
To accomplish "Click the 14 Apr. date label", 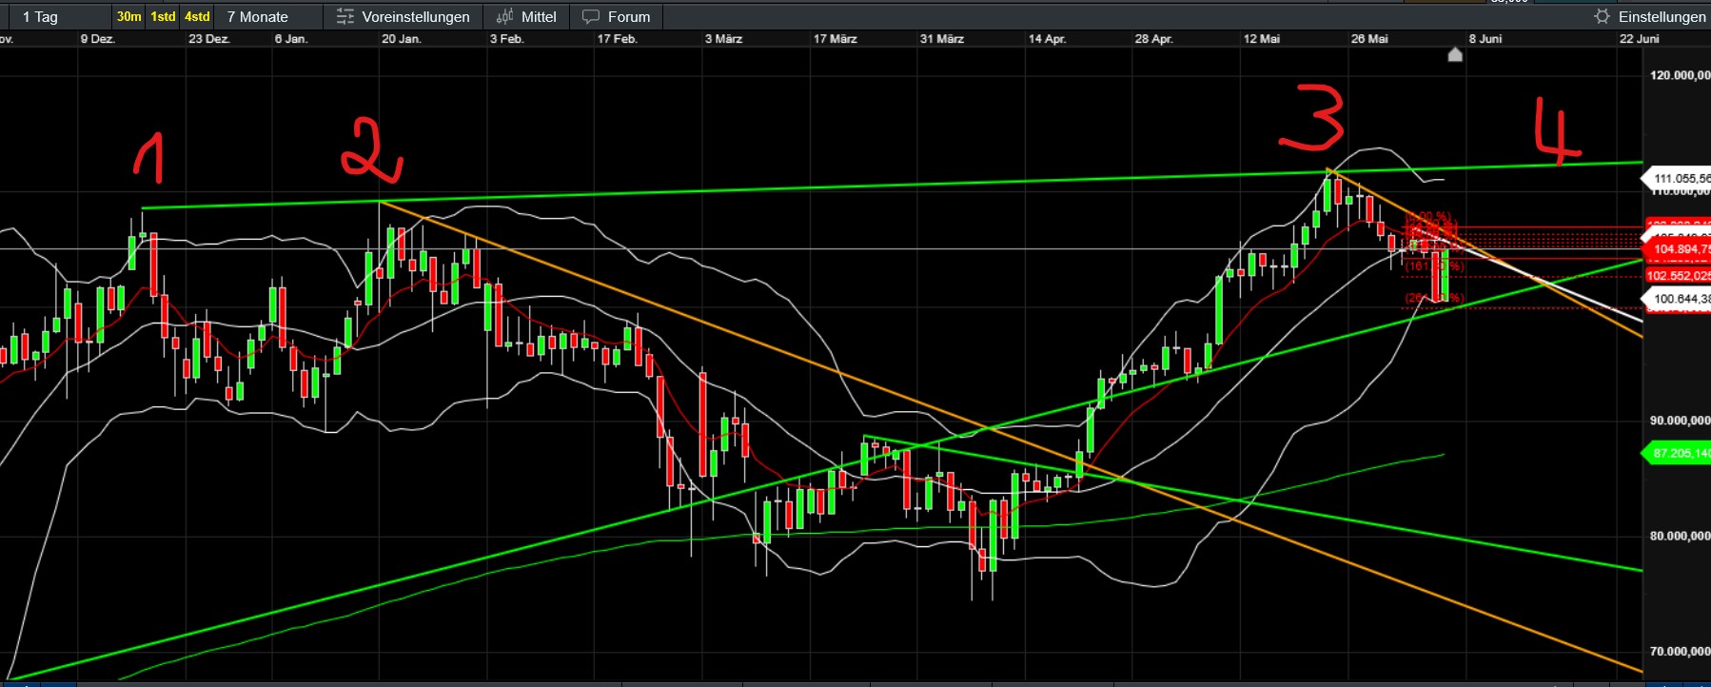I will pyautogui.click(x=1047, y=39).
